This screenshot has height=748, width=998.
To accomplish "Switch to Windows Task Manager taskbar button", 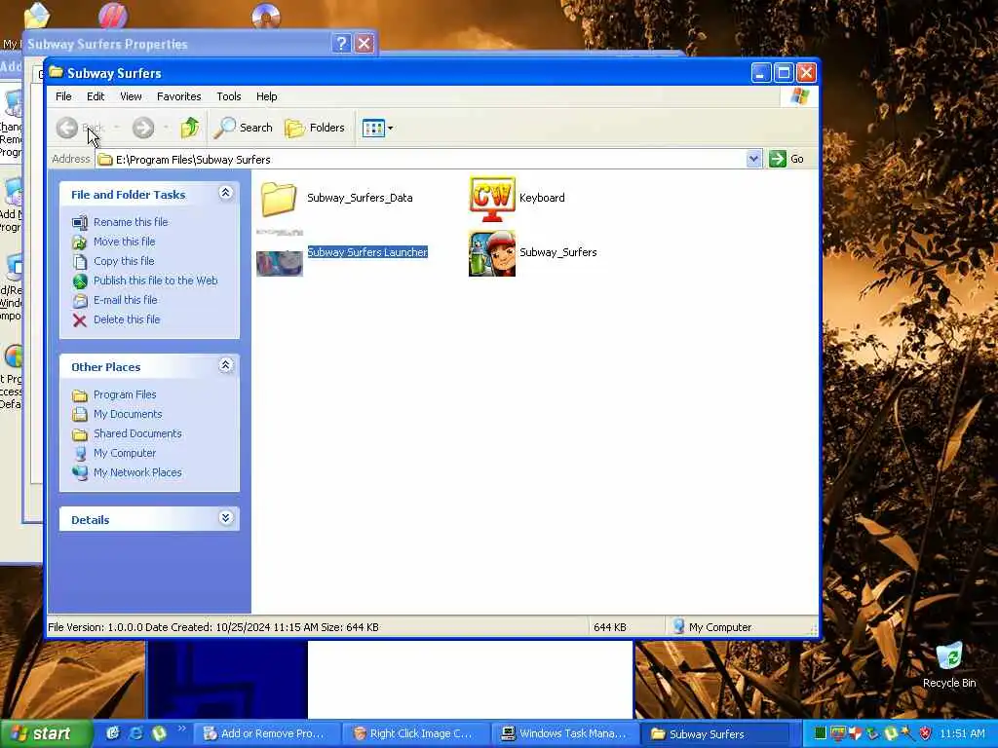I will [564, 734].
